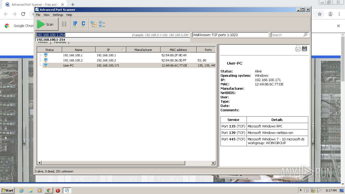Open Internet Explorer from the taskbar
The width and height of the screenshot is (345, 194).
21,190
